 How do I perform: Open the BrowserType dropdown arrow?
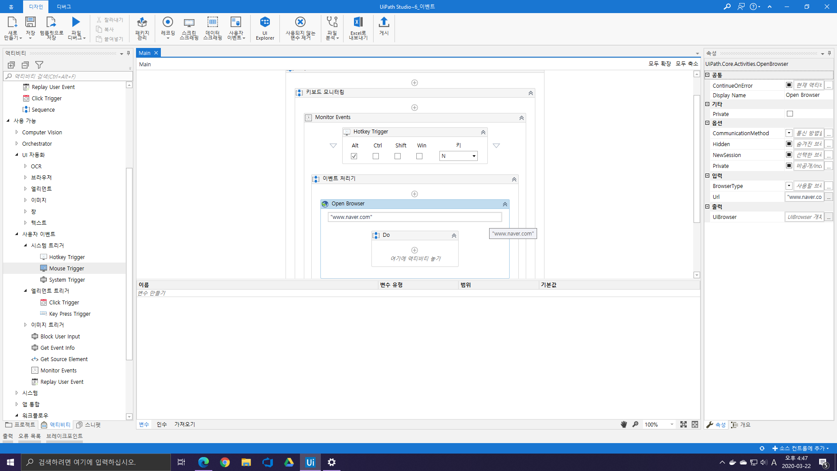click(x=789, y=186)
